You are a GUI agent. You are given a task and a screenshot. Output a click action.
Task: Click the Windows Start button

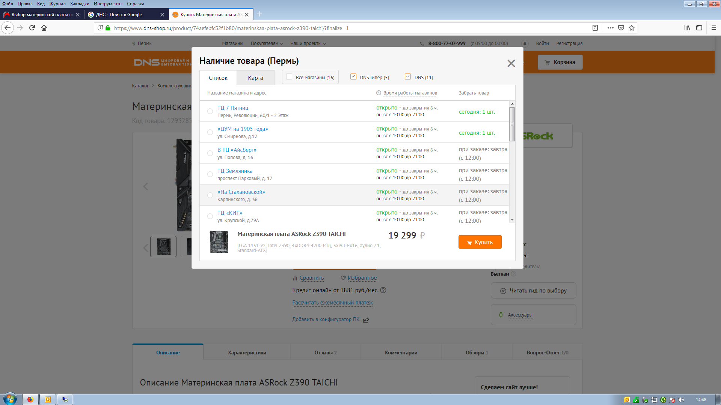10,399
